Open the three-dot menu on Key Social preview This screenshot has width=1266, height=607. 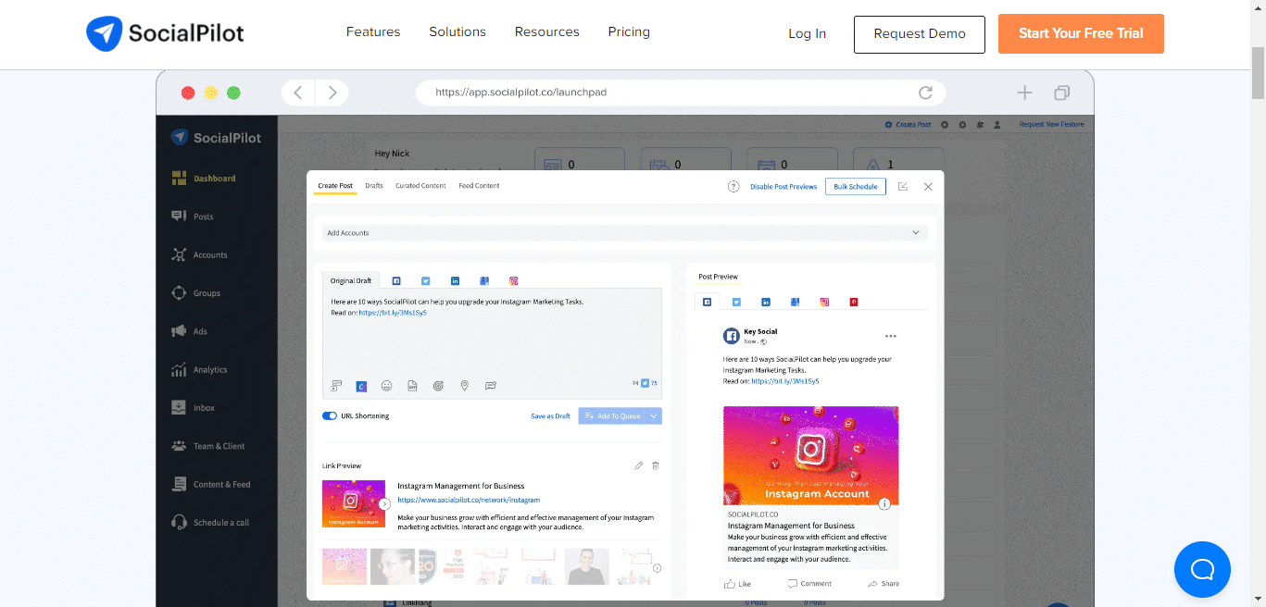(891, 336)
